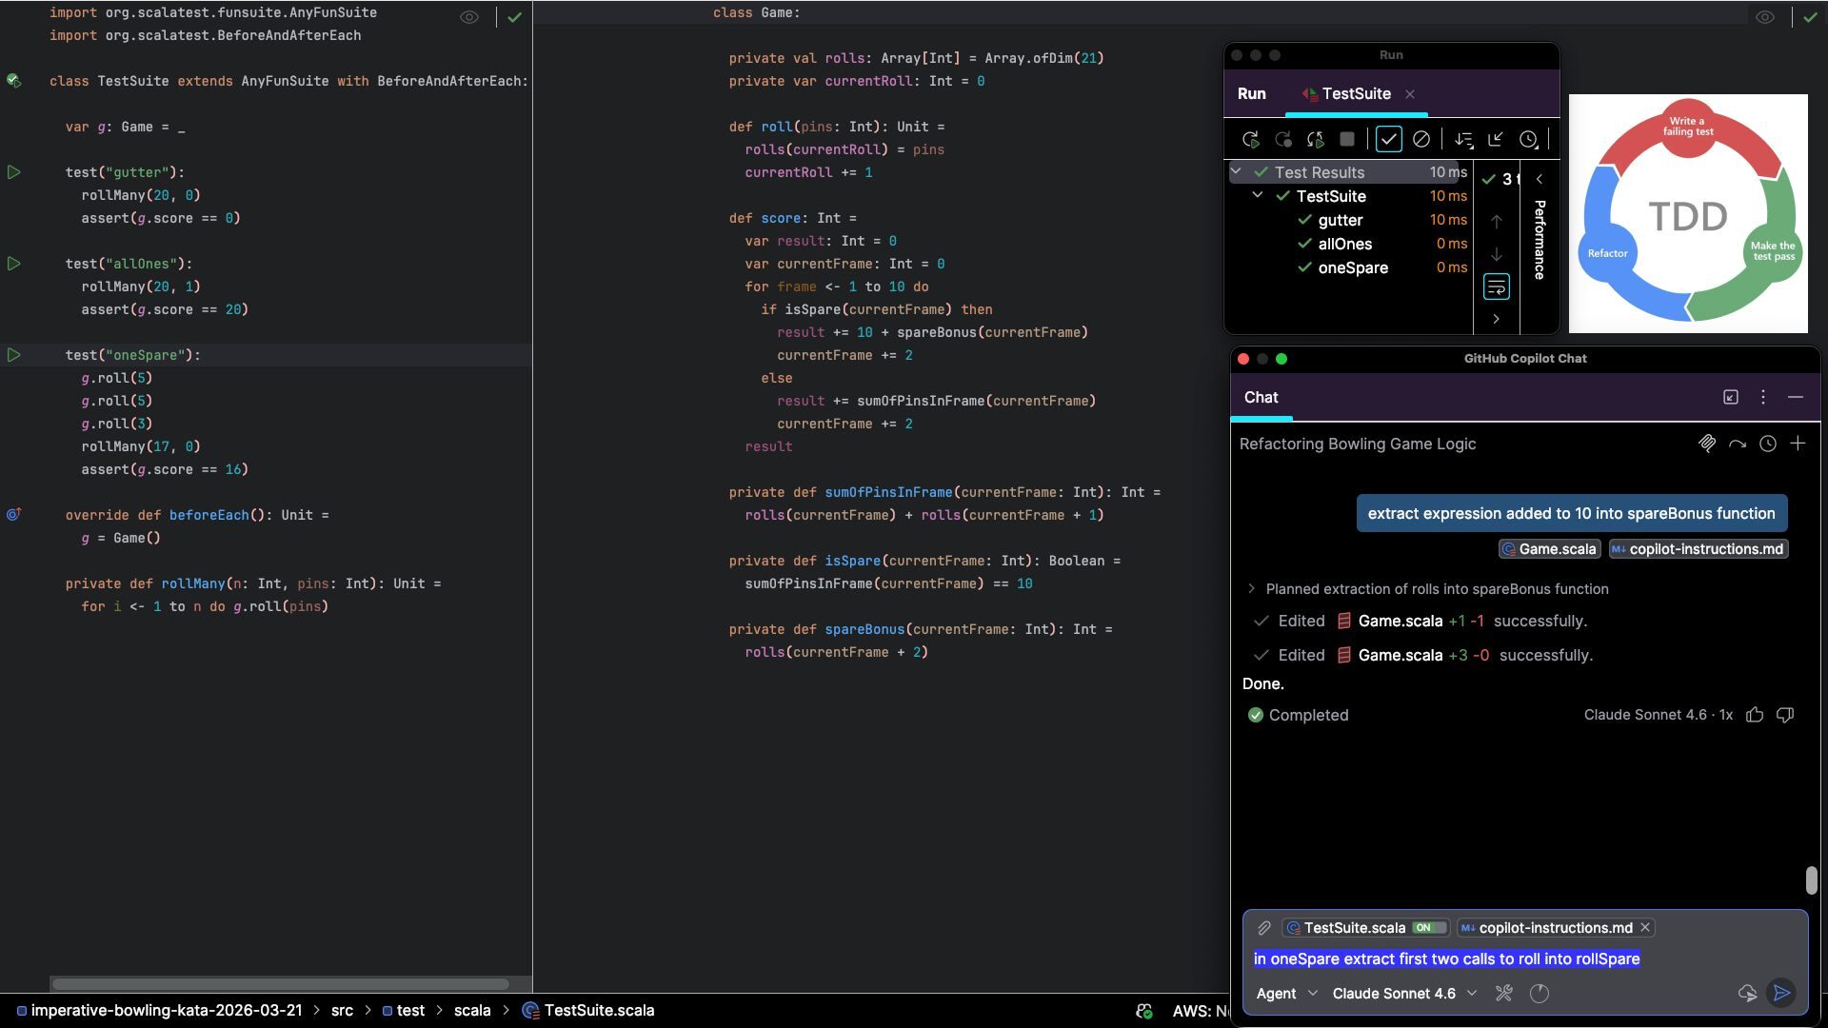
Task: Toggle show passed tests filter
Action: tap(1389, 140)
